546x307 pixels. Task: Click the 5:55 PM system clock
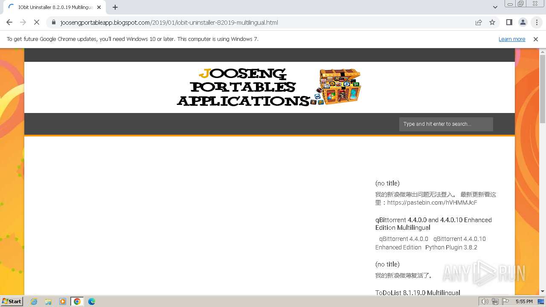point(524,301)
